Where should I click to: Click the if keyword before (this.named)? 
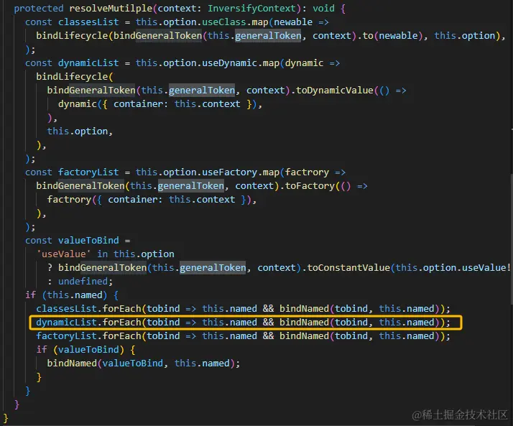coord(30,295)
